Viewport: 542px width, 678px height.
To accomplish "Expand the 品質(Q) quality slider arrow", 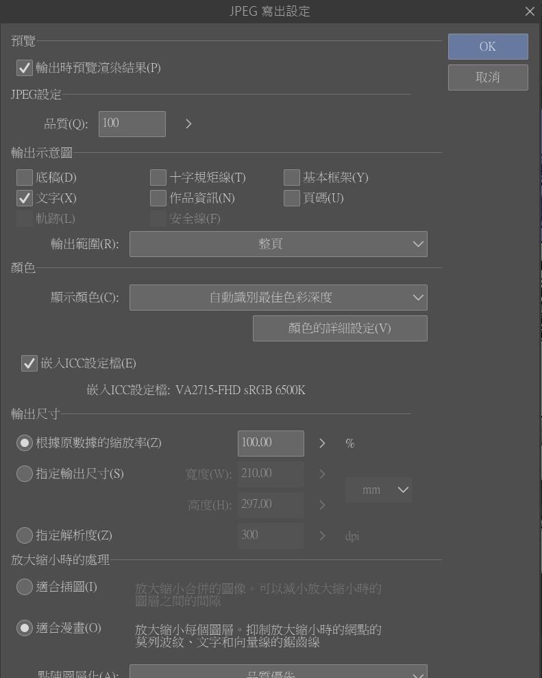I will point(188,124).
